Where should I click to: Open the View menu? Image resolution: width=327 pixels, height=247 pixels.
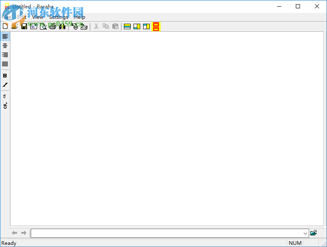point(37,17)
